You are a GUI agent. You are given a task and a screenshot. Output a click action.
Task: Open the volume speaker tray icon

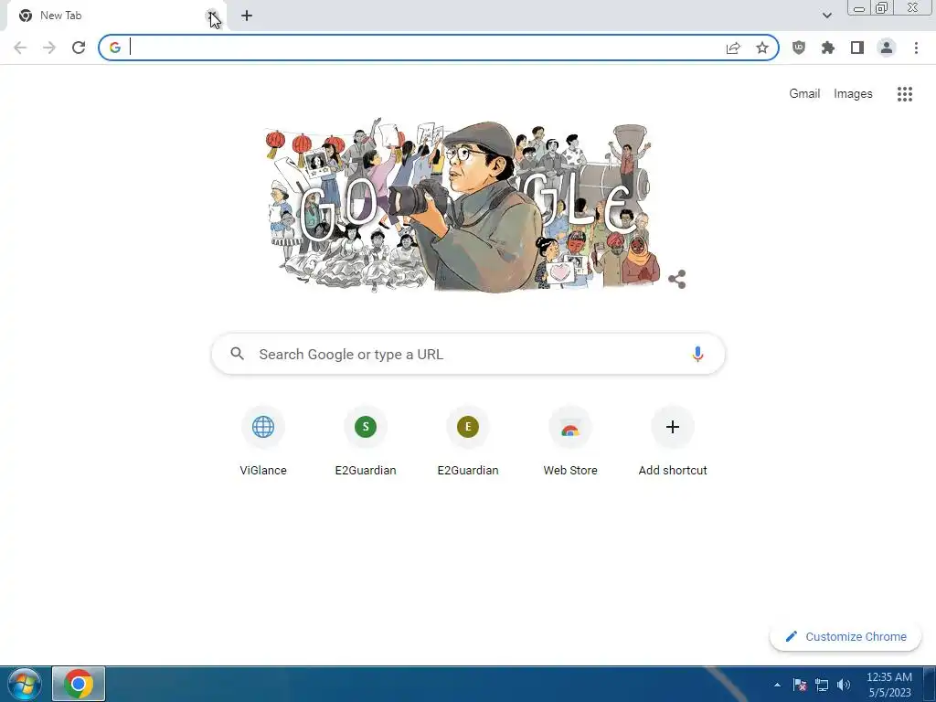pos(844,685)
